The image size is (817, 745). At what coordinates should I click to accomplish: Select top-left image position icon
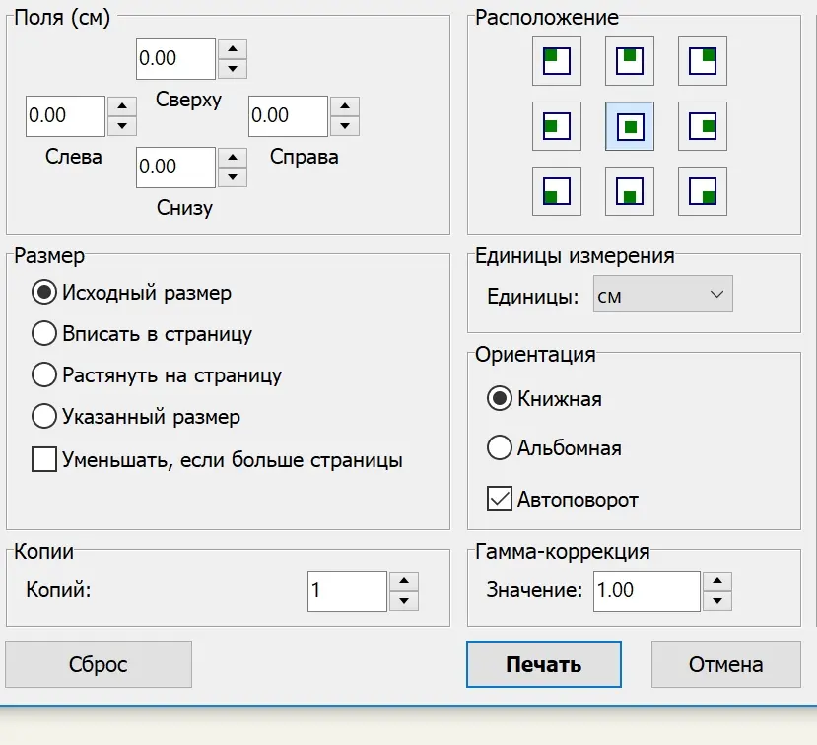(x=557, y=62)
